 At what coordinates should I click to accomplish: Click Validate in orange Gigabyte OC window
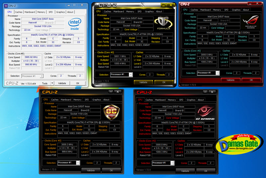click(x=91, y=170)
